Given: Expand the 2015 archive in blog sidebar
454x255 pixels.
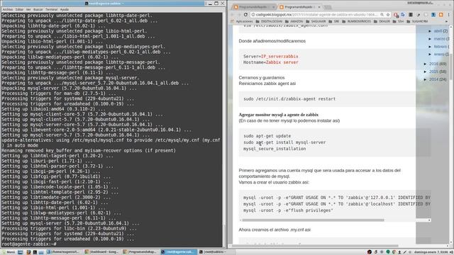Looking at the screenshot, I should coord(425,72).
